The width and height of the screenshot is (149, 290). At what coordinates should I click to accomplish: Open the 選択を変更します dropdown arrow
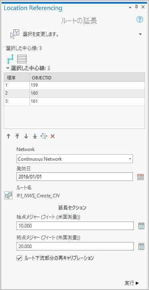point(140,34)
